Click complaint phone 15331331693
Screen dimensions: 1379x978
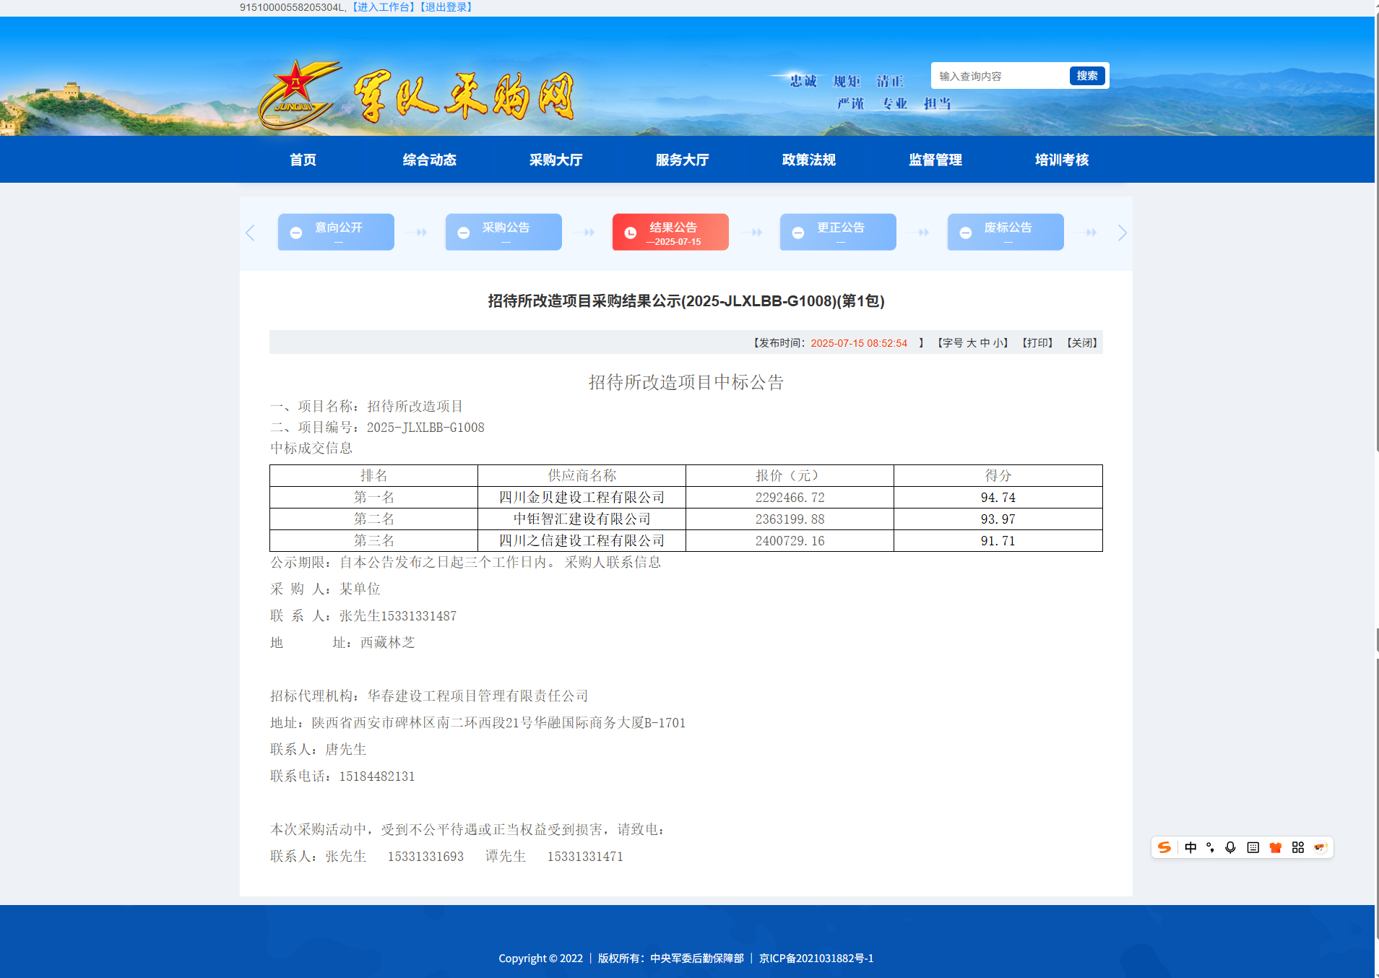(x=425, y=857)
